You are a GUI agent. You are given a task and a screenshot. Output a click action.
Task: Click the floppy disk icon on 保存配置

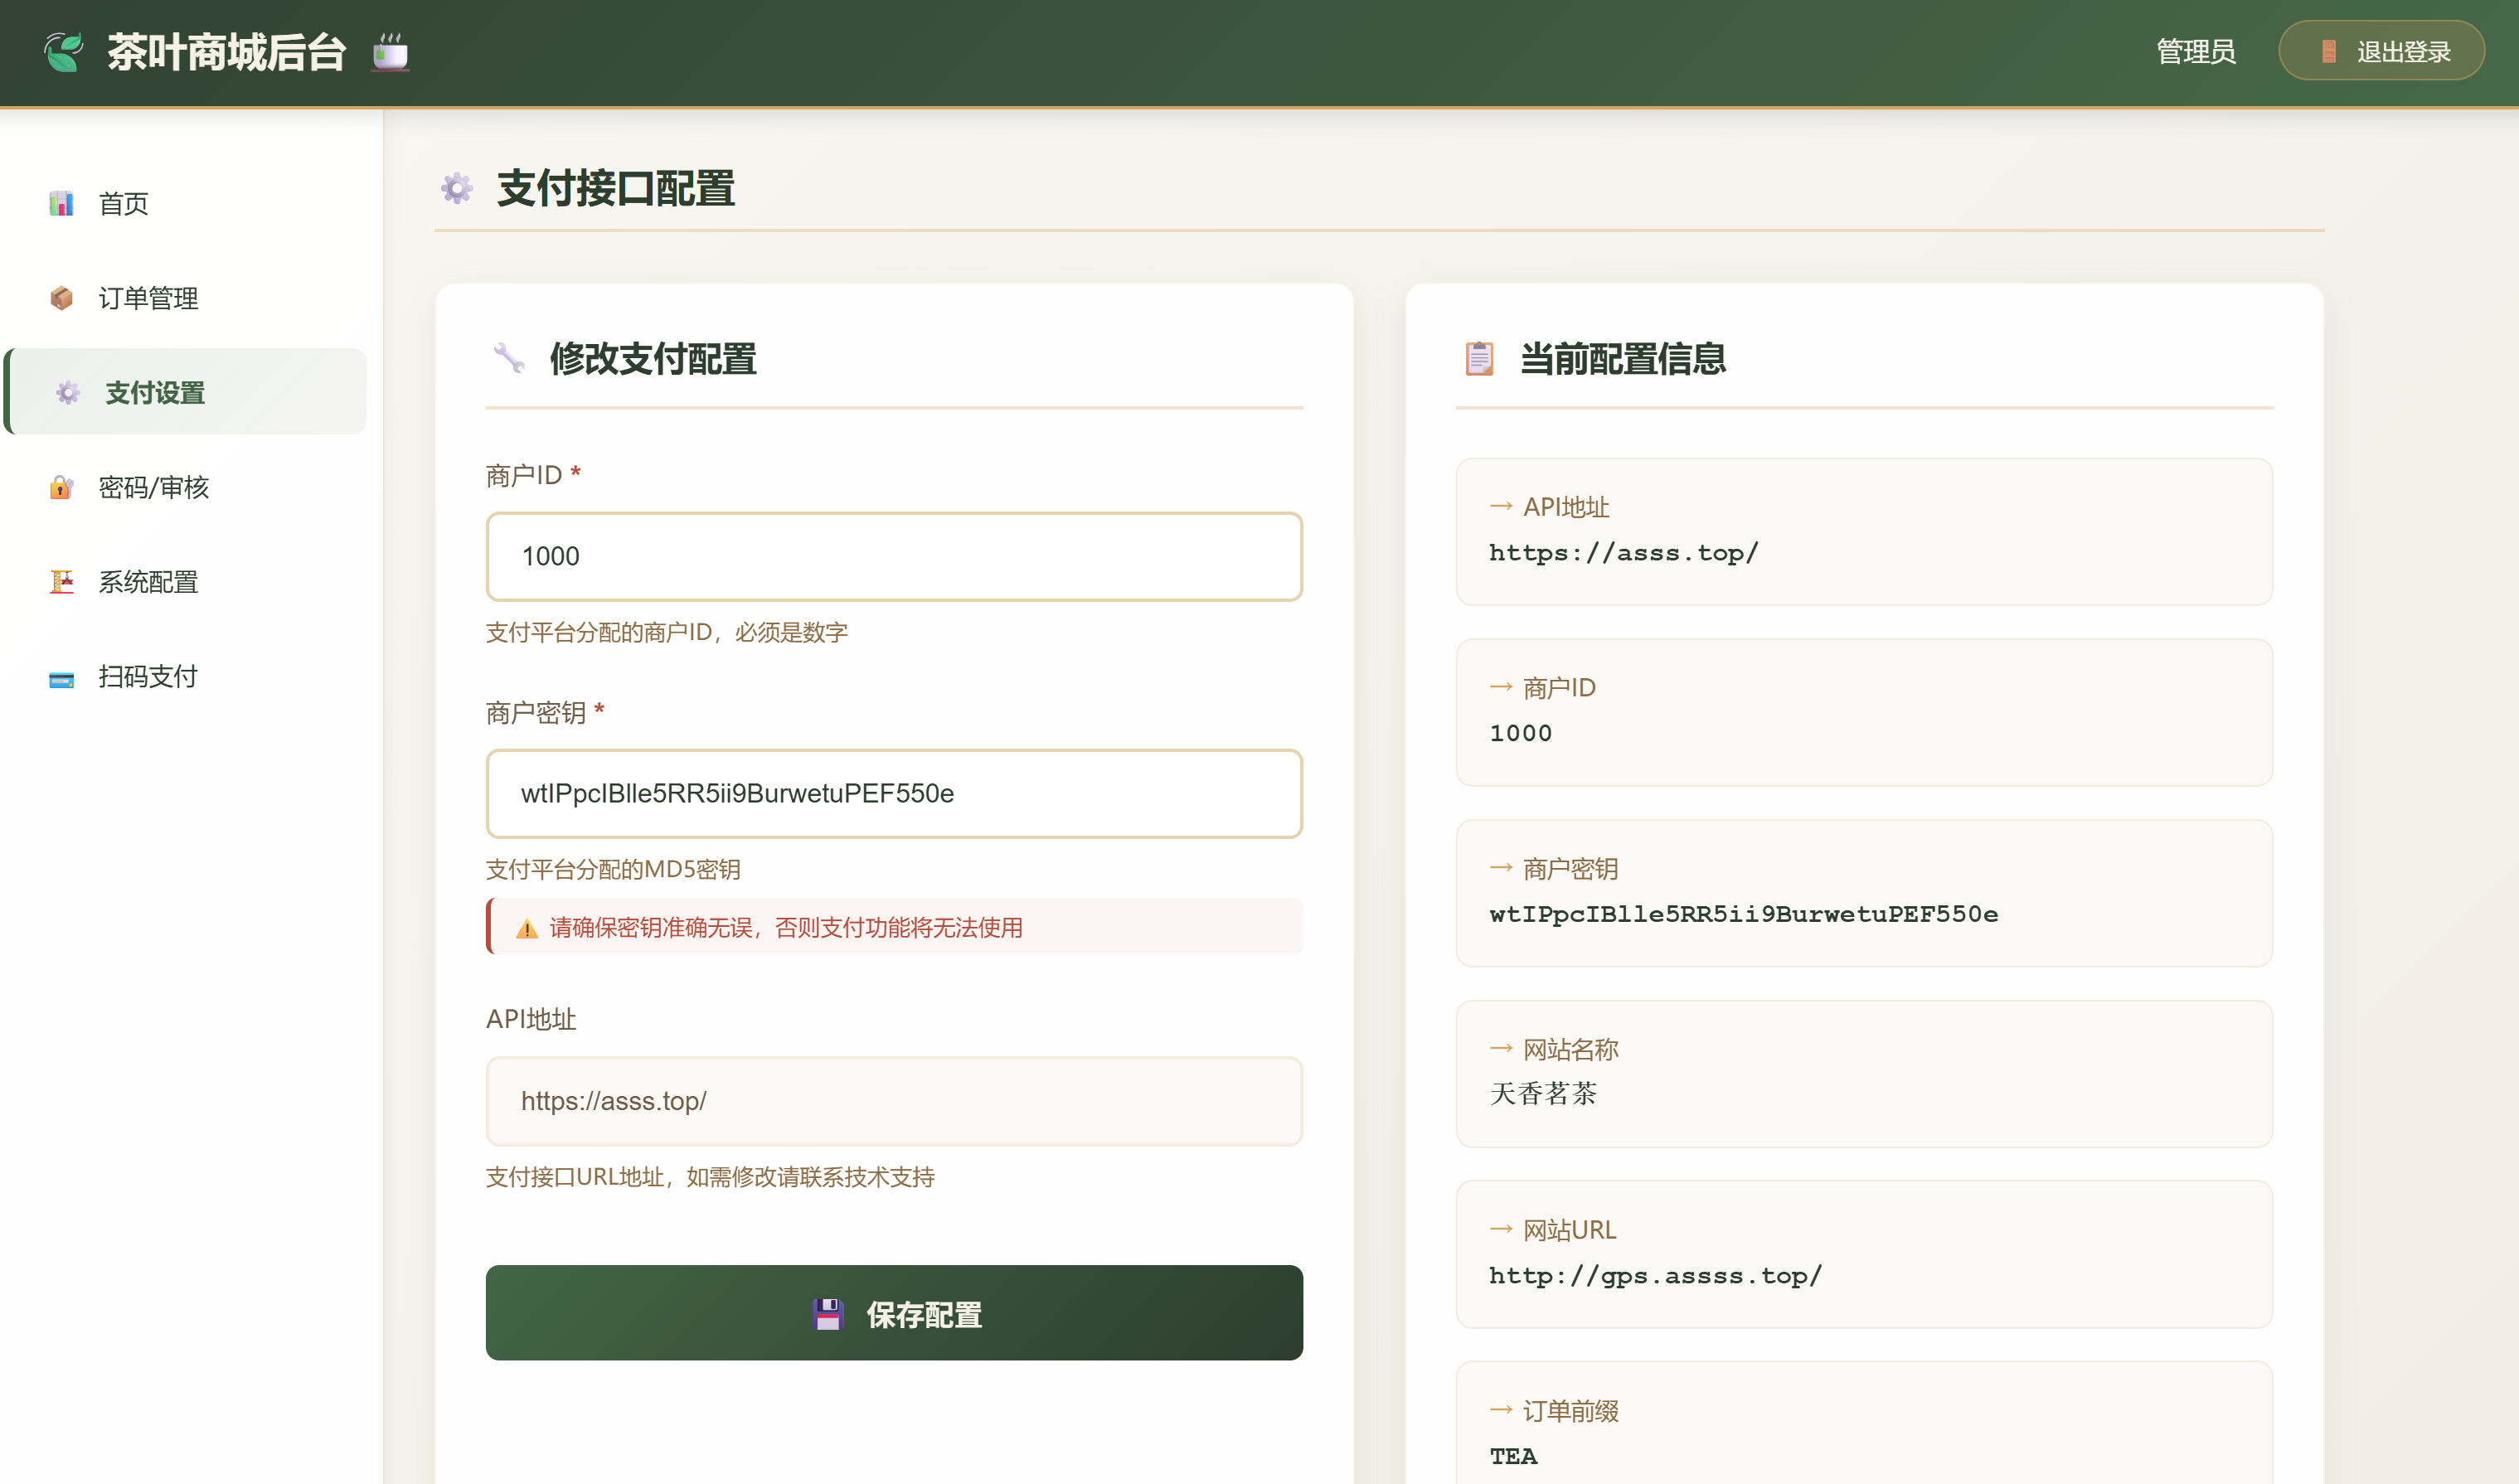(827, 1313)
